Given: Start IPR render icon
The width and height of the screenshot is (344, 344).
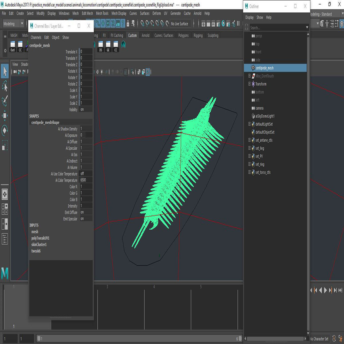Looking at the screenshot, I should coord(213,24).
